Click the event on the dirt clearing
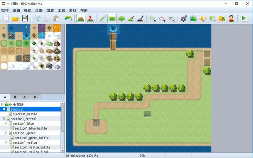The image size is (253, 158). [96, 122]
